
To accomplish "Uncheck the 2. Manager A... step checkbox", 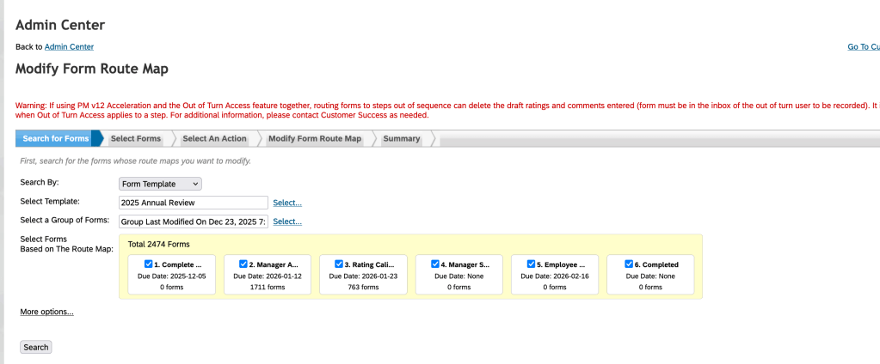I will [243, 264].
